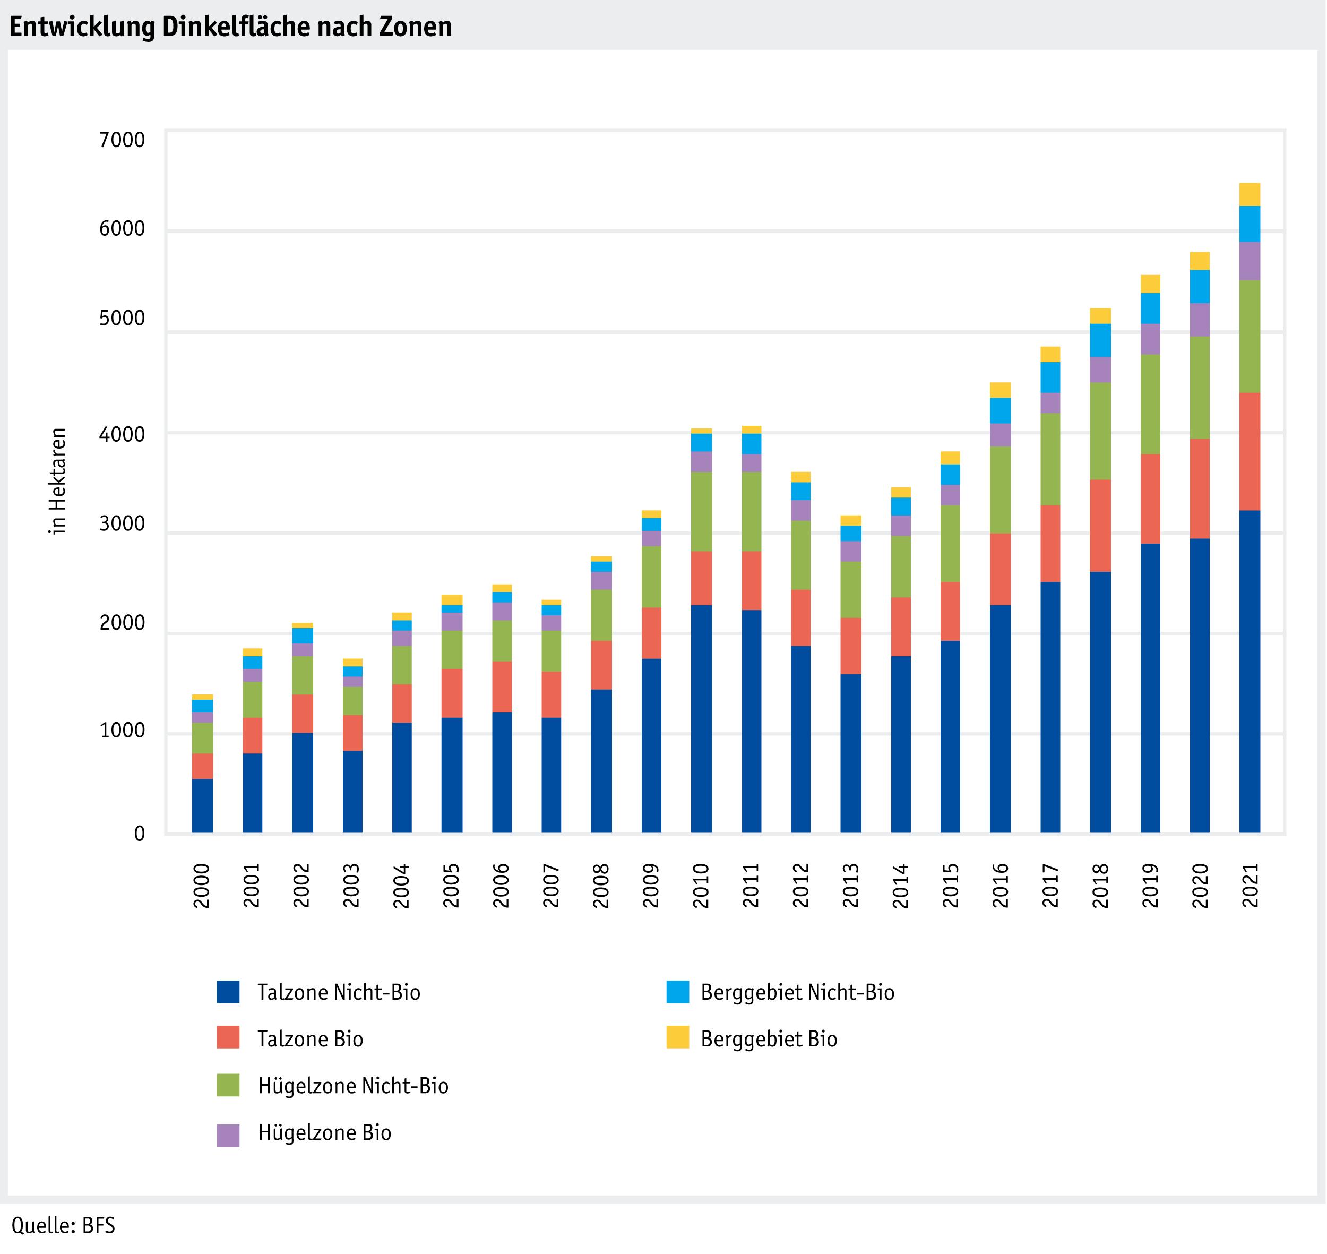Click the 2005 x-axis year label
1327x1254 pixels.
[452, 887]
